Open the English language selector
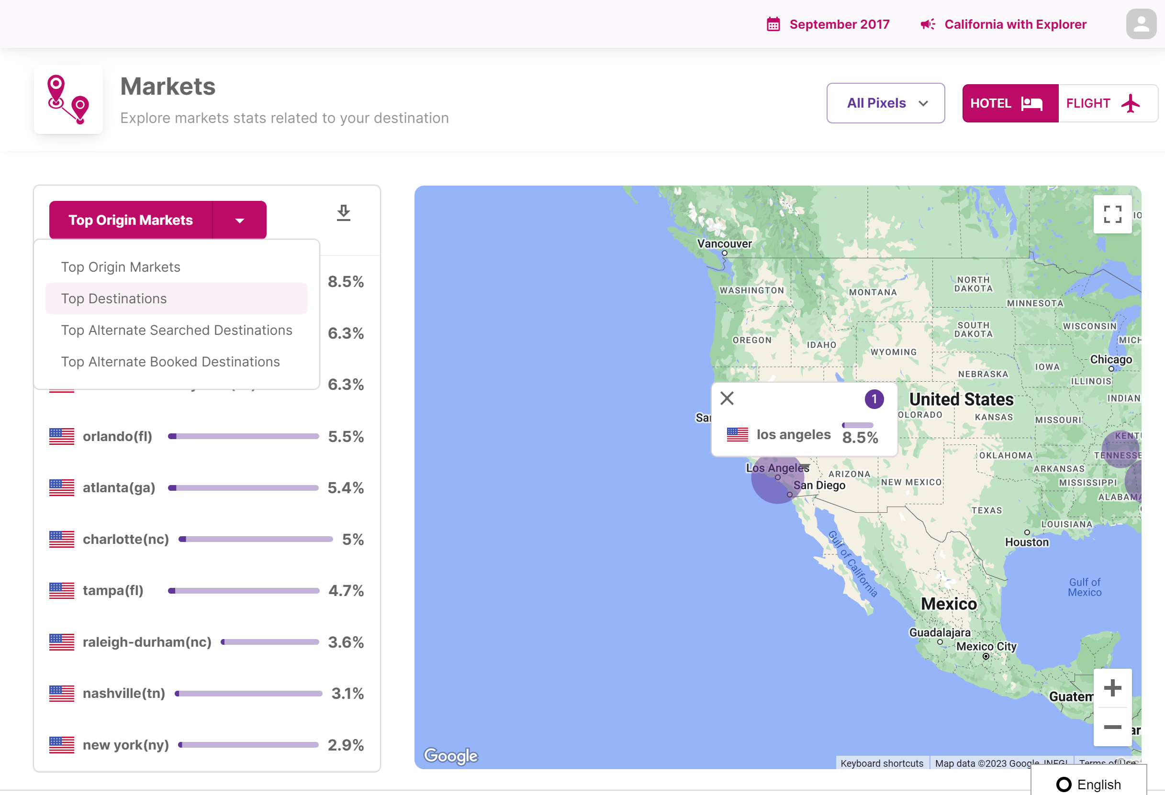 point(1089,784)
